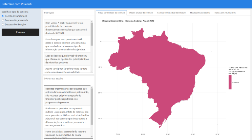Click the Instruções panel scrollbar
Viewport: 252px width, 140px height.
coord(92,33)
